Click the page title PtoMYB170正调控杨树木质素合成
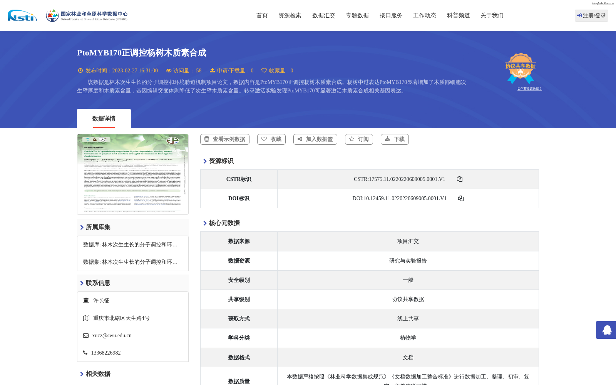The height and width of the screenshot is (385, 616). pyautogui.click(x=142, y=53)
